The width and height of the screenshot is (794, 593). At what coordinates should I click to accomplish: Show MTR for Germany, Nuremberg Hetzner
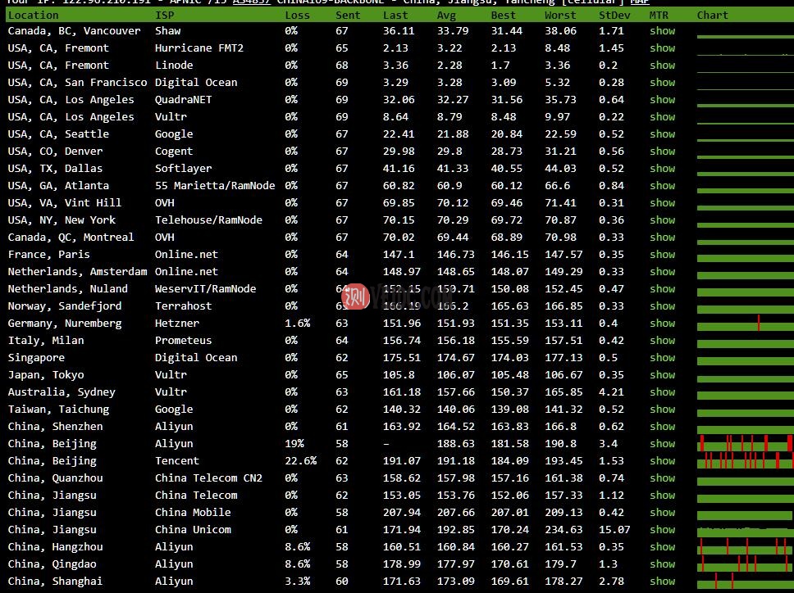(662, 323)
